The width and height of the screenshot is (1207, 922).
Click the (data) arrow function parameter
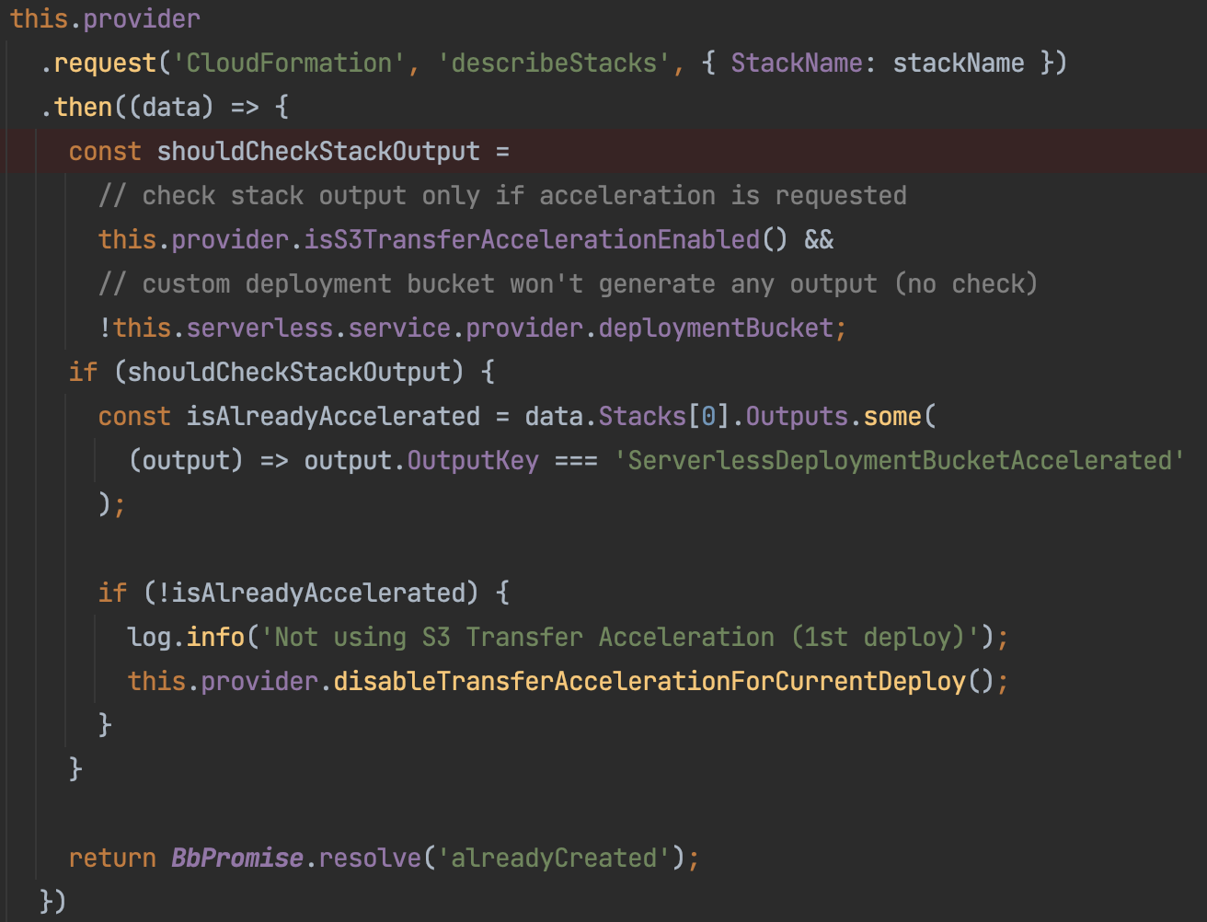click(172, 108)
